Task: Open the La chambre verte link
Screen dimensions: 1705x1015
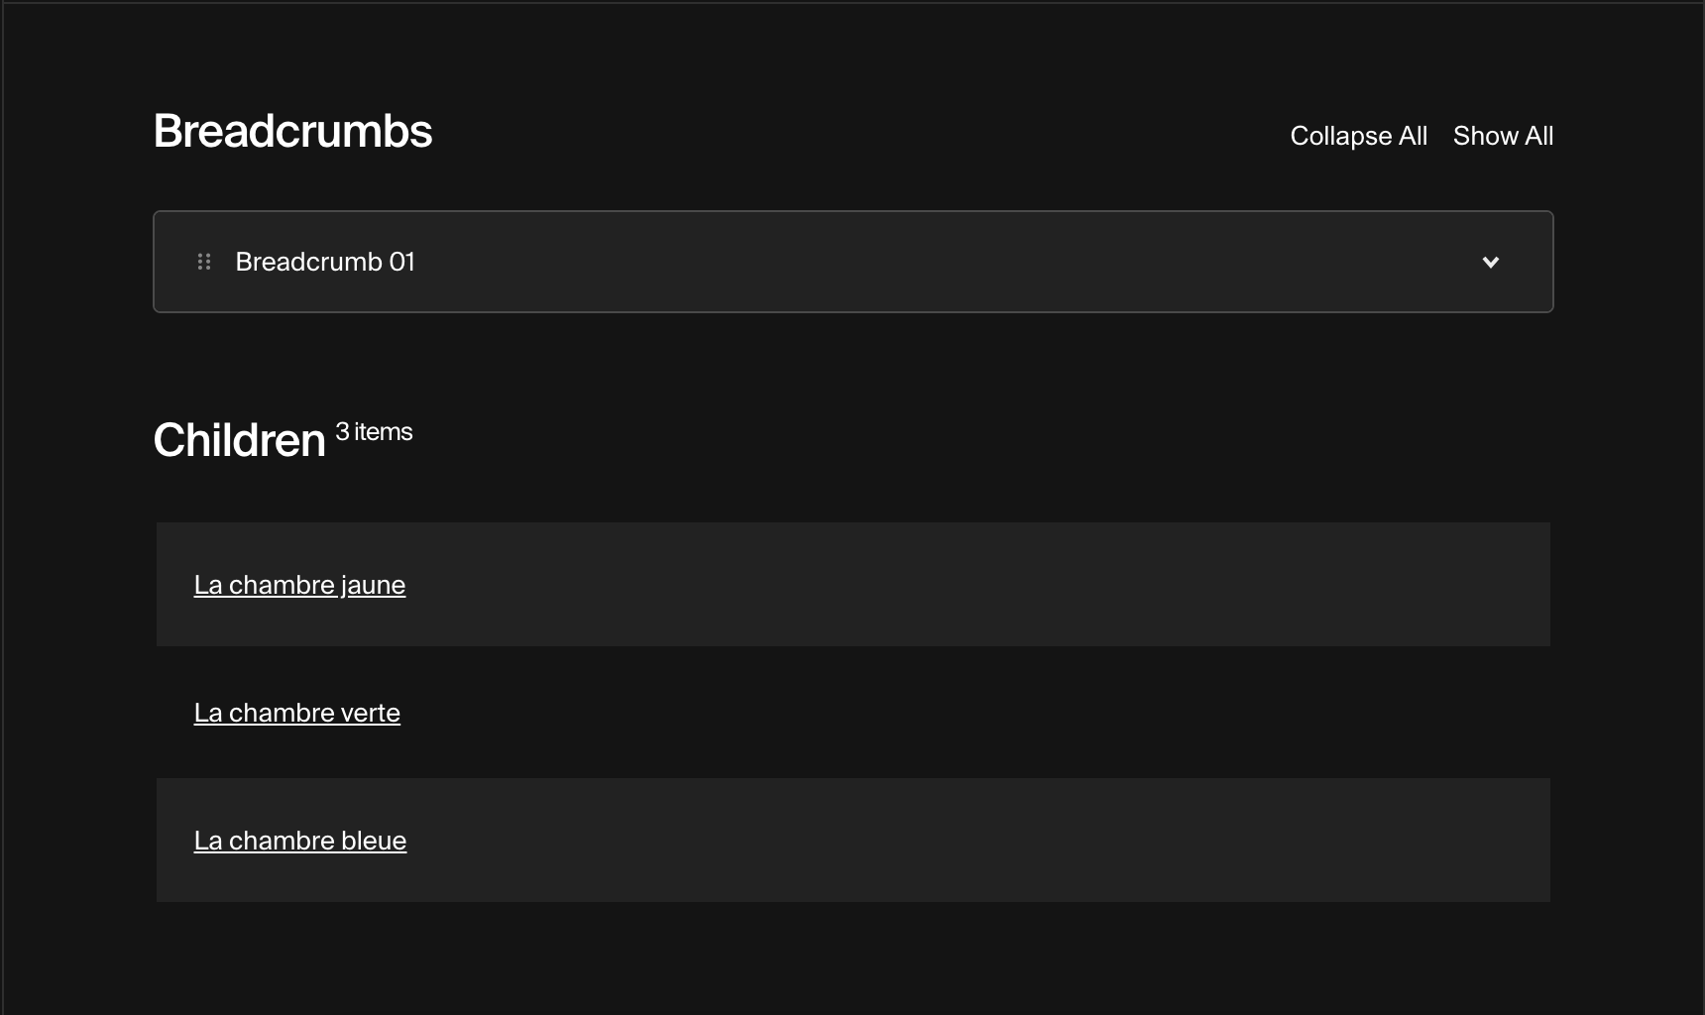Action: [296, 713]
